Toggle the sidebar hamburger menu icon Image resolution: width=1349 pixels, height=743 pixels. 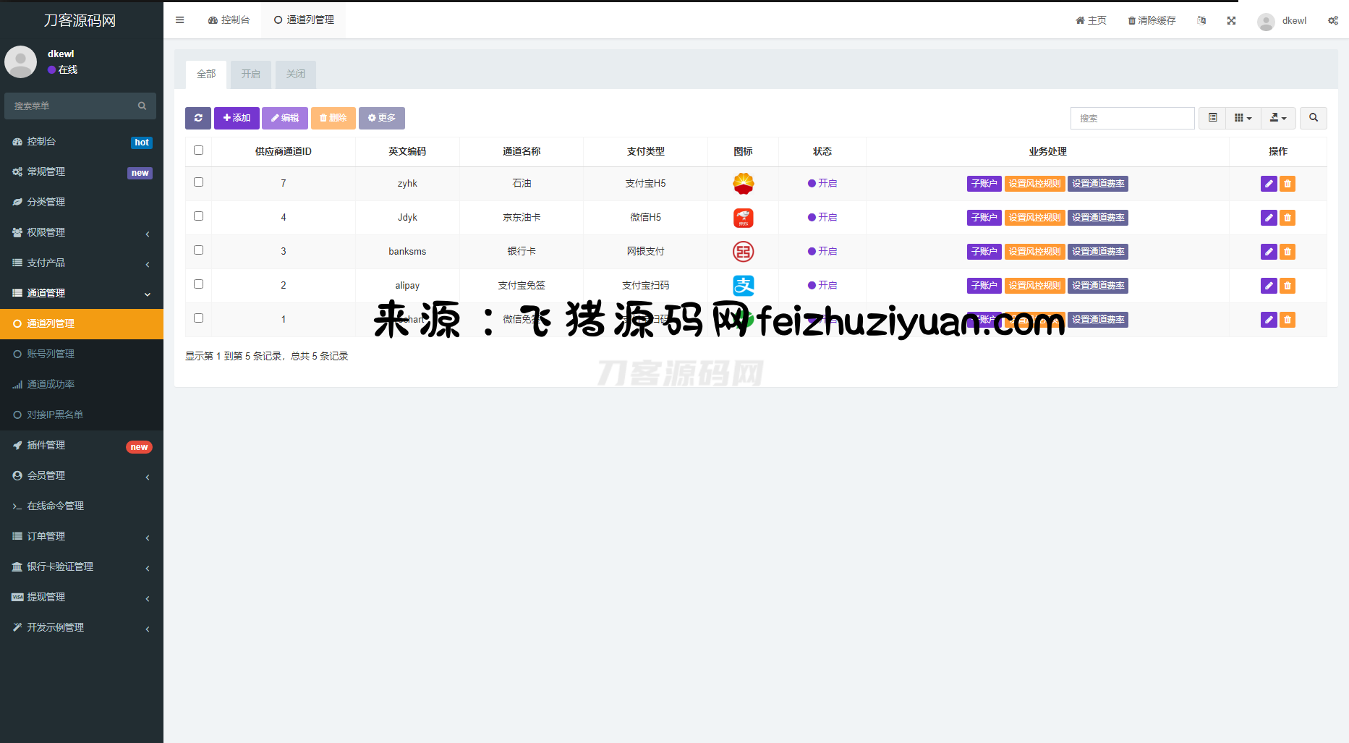(180, 20)
